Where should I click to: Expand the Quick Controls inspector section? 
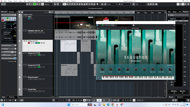coord(9,58)
